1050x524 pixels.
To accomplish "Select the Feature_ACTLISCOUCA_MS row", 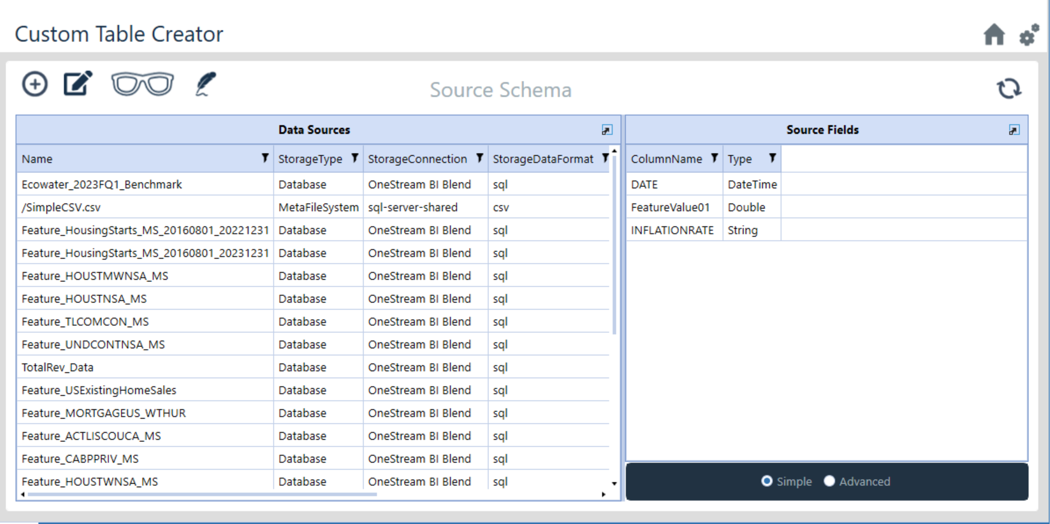I will (313, 435).
